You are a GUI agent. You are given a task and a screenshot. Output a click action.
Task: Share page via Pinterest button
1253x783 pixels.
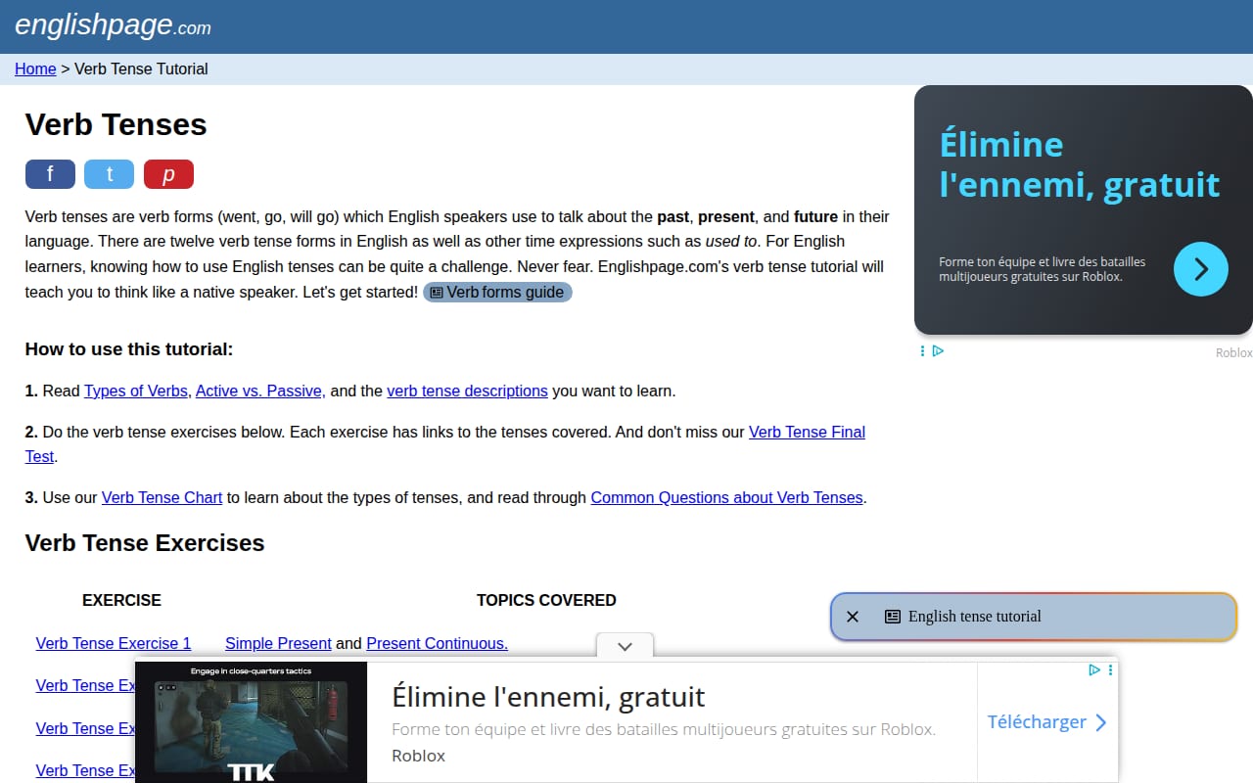(168, 174)
